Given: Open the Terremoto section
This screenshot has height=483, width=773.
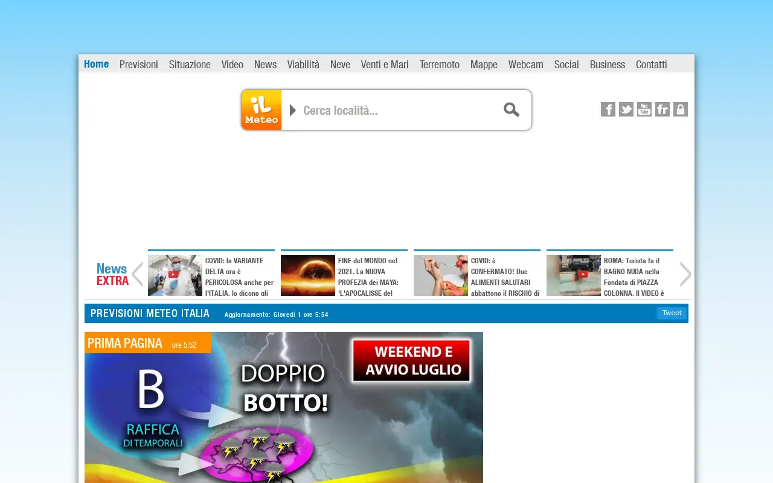Looking at the screenshot, I should point(440,65).
